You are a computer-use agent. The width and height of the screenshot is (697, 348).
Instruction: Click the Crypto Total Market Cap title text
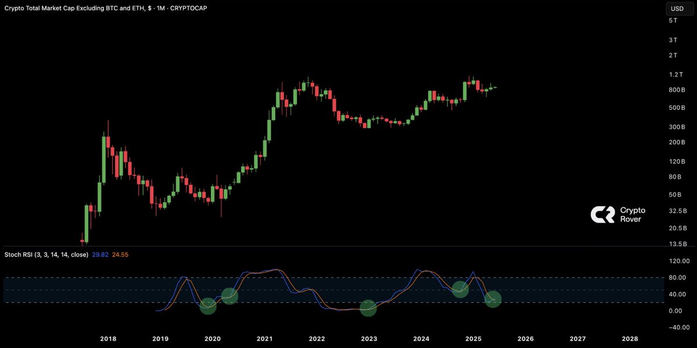[44, 8]
